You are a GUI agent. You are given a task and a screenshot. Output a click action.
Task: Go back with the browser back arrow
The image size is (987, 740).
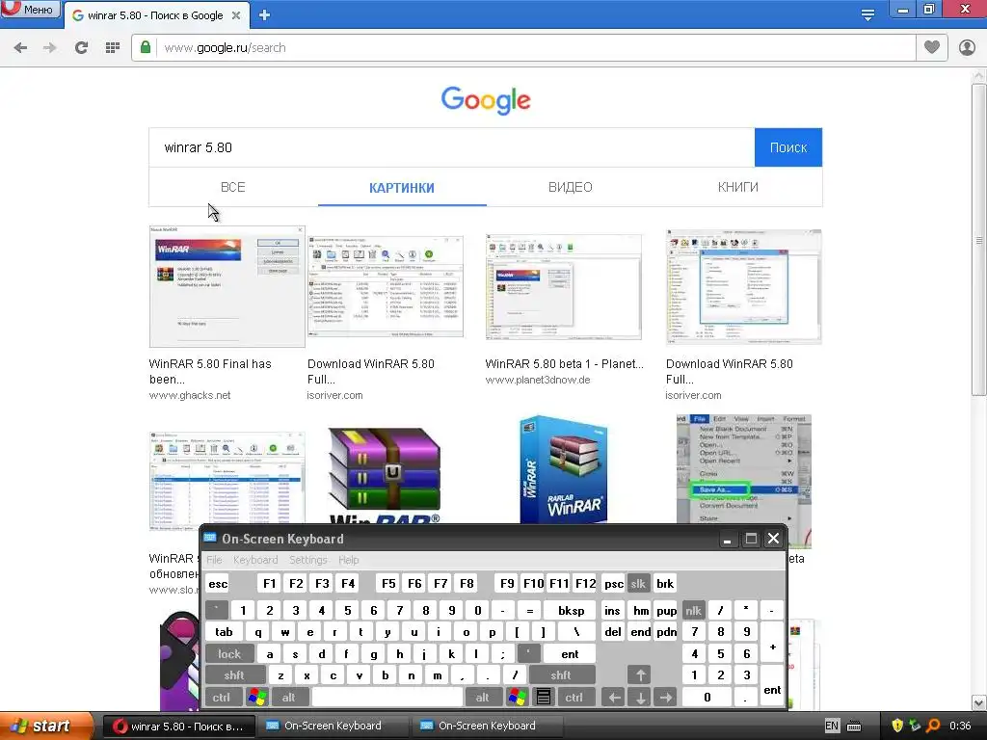20,48
